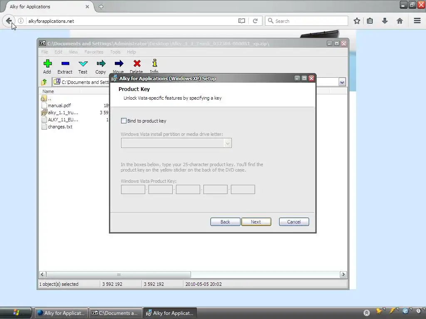Click the first product key box
The height and width of the screenshot is (319, 426).
click(x=133, y=189)
